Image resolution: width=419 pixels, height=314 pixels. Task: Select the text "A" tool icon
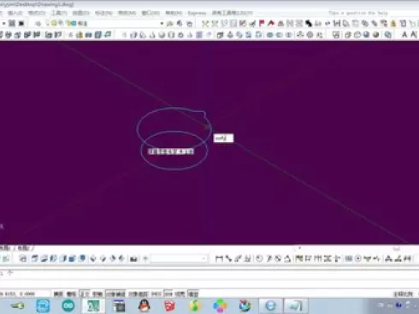(404, 34)
